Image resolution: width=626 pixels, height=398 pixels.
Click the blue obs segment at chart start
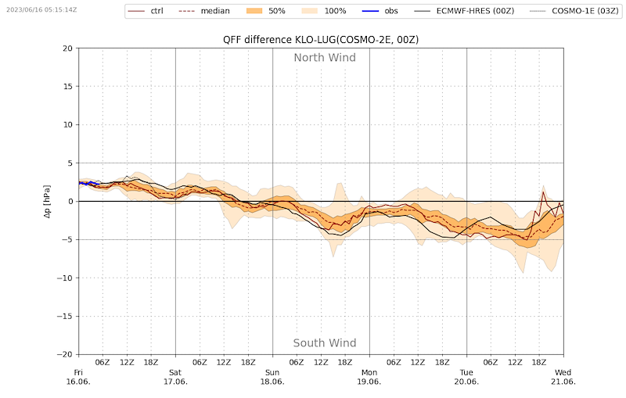(88, 183)
